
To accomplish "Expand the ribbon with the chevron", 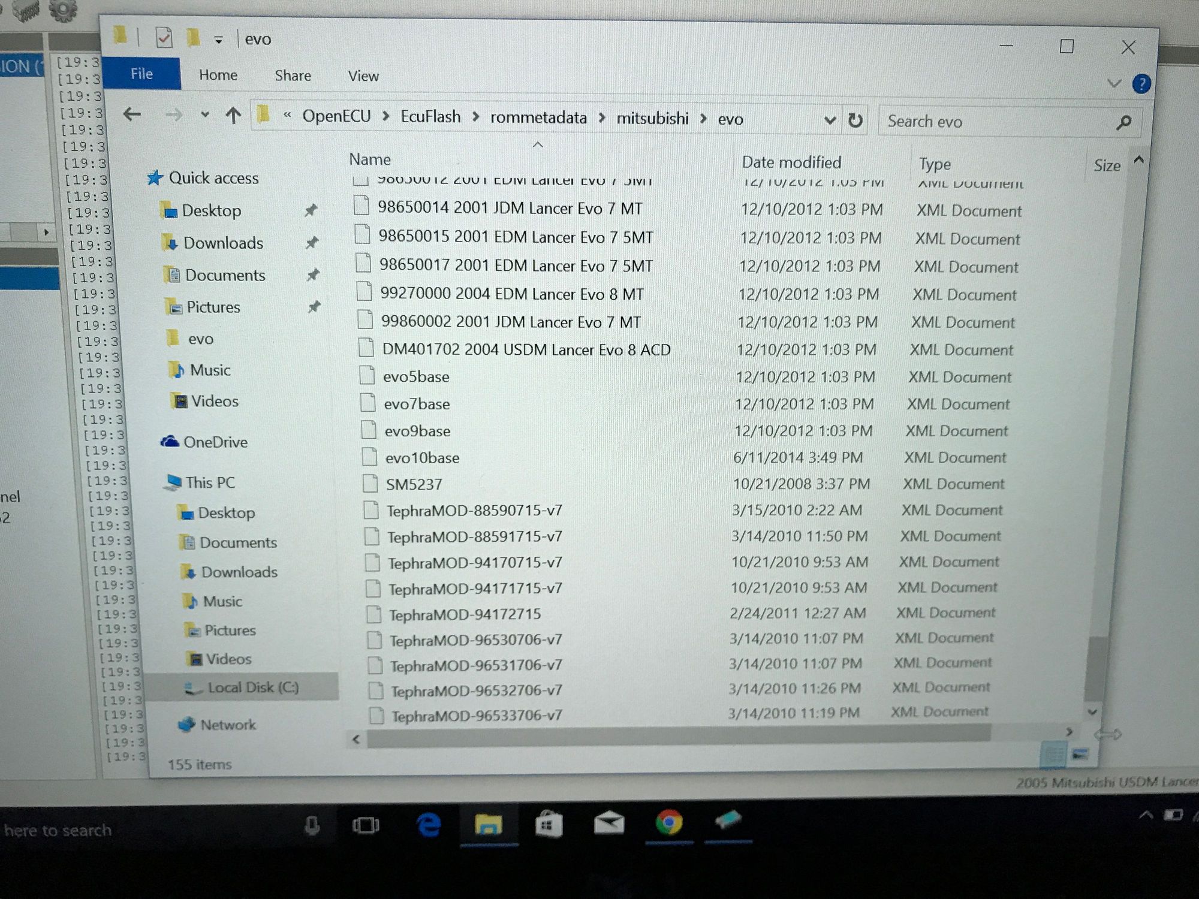I will [x=1114, y=83].
